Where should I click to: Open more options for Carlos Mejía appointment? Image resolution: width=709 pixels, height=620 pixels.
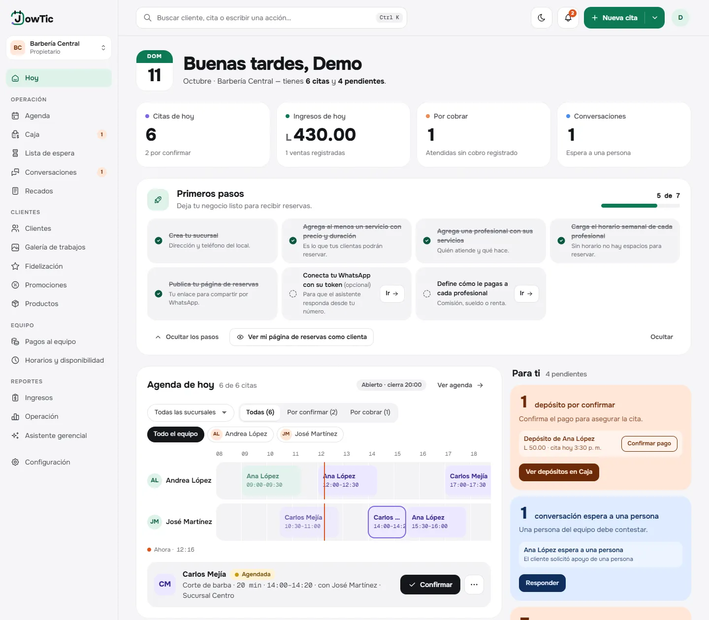tap(474, 585)
